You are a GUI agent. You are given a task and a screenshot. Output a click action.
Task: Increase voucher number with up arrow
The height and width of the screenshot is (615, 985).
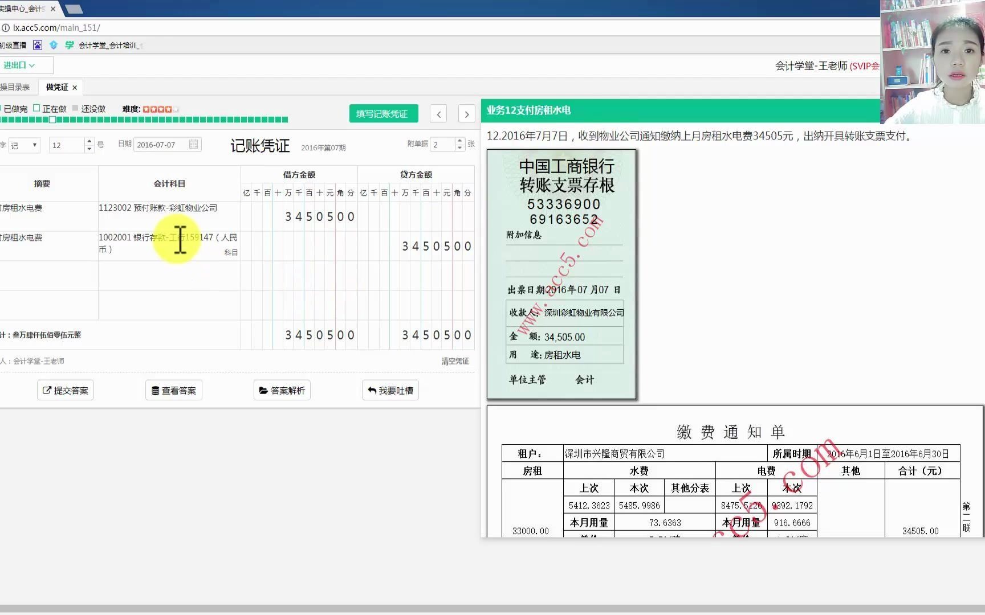pos(89,141)
